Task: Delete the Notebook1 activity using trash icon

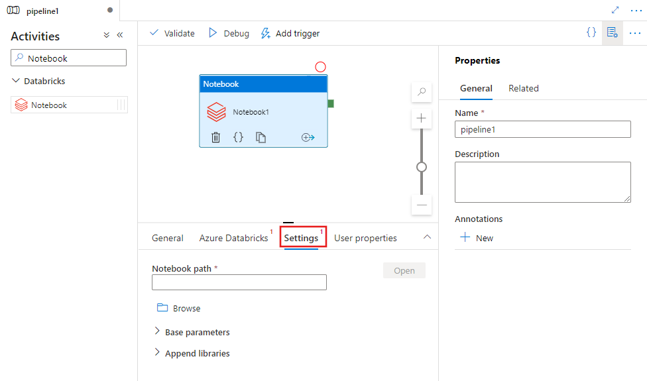Action: pos(215,137)
